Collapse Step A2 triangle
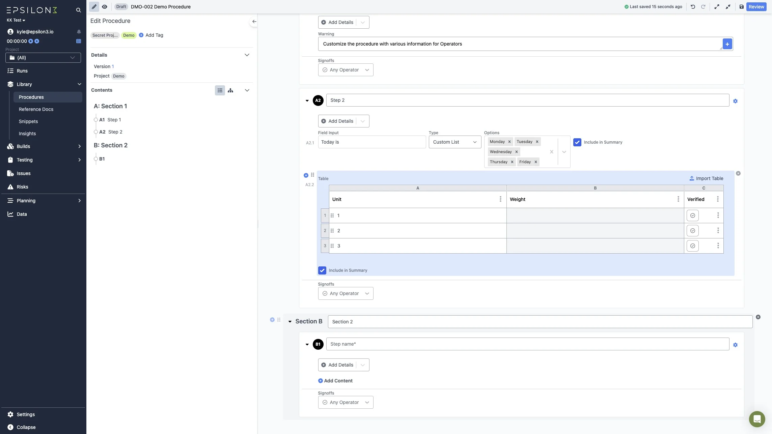 pyautogui.click(x=307, y=100)
